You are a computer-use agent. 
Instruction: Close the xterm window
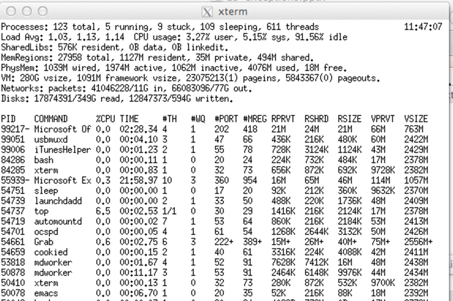11,12
